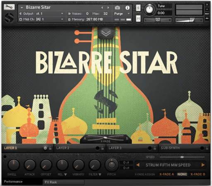Image resolution: width=212 pixels, height=186 pixels.
Task: Adjust the volume slider in the header
Action: click(x=189, y=20)
